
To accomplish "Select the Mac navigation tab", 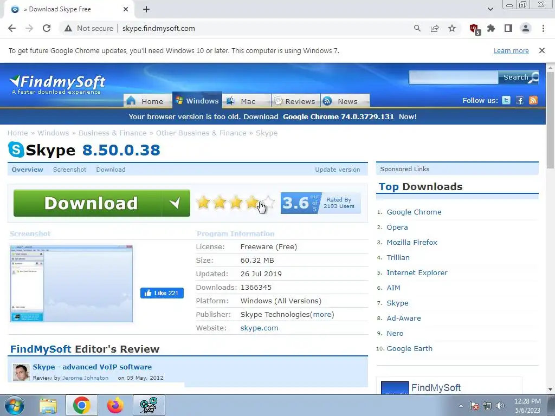I will click(x=247, y=101).
